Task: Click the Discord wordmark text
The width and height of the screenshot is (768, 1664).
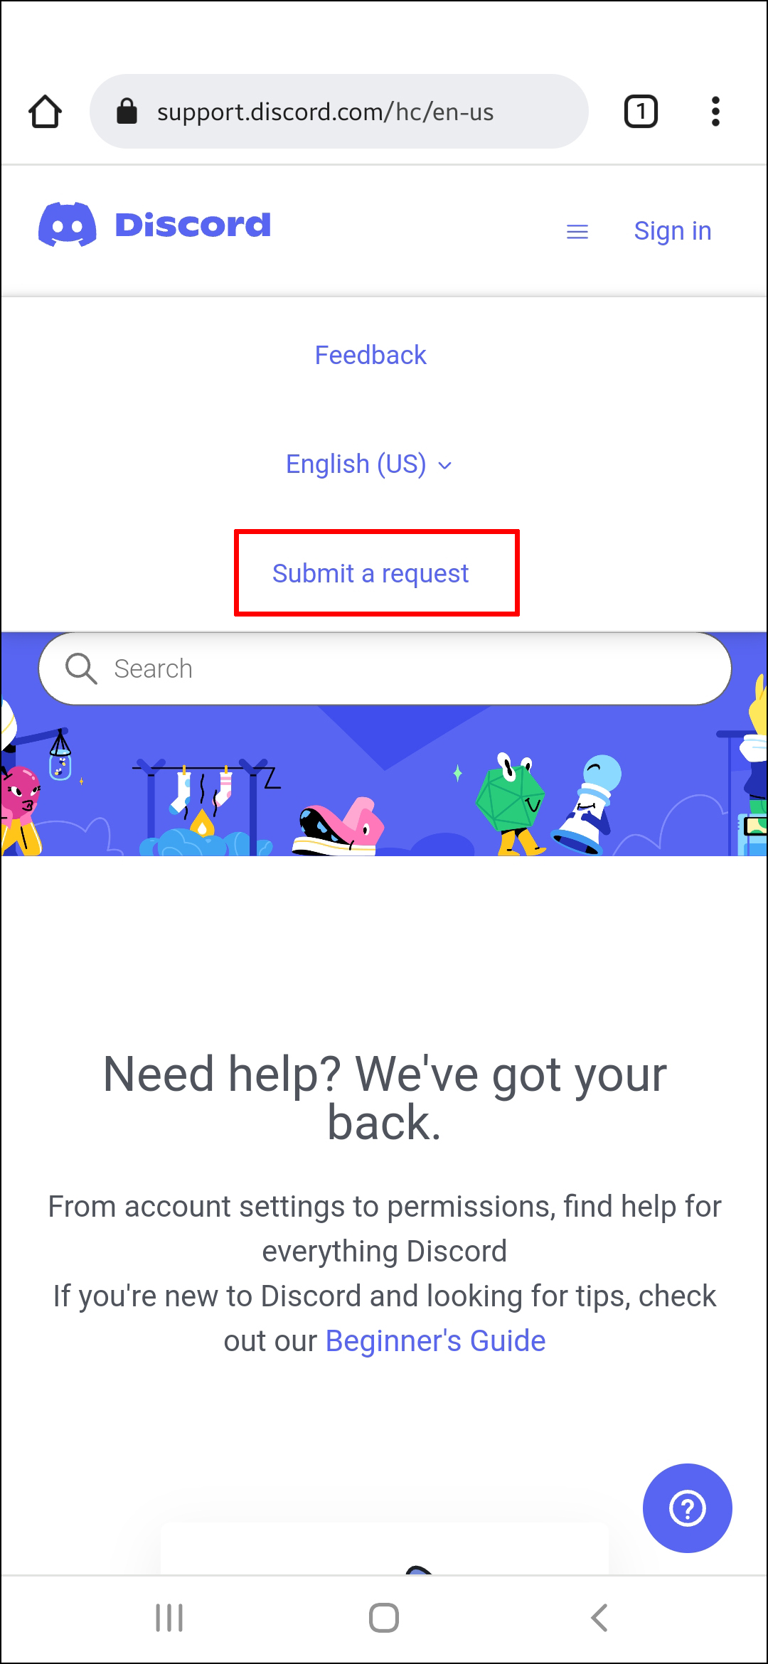Action: [193, 225]
